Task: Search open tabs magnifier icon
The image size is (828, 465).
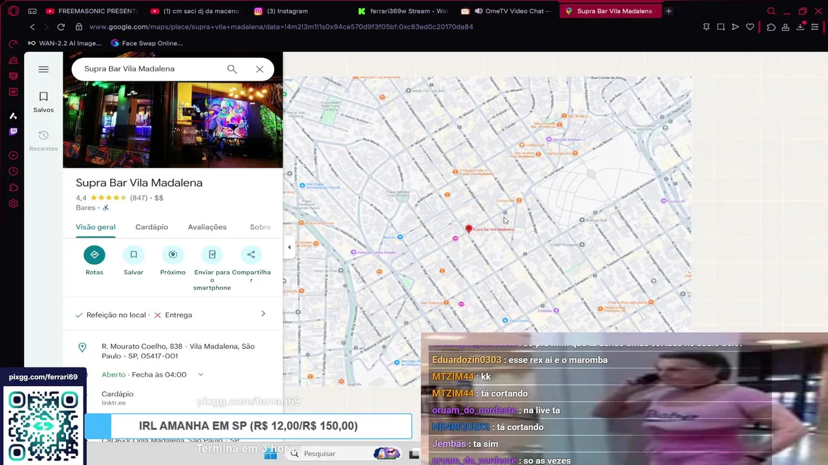Action: (x=771, y=11)
